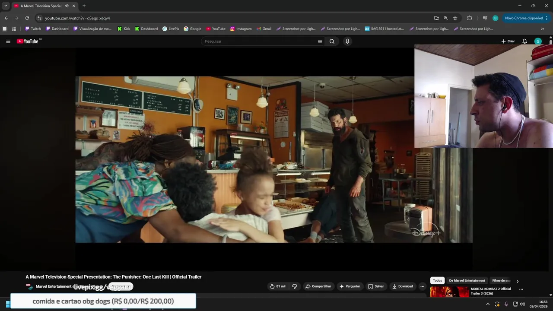Open a new Chrome tab
Viewport: 553px width, 311px height.
[84, 6]
